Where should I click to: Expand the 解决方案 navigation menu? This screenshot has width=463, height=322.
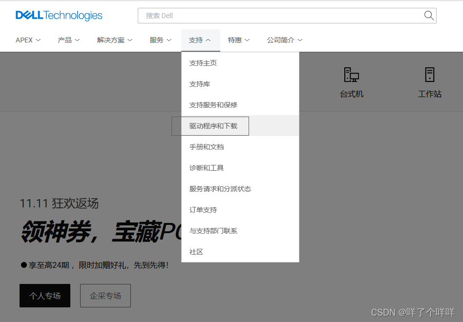pos(115,40)
